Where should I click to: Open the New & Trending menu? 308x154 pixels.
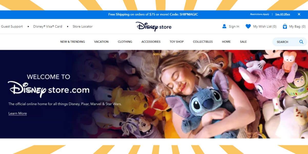coord(72,42)
